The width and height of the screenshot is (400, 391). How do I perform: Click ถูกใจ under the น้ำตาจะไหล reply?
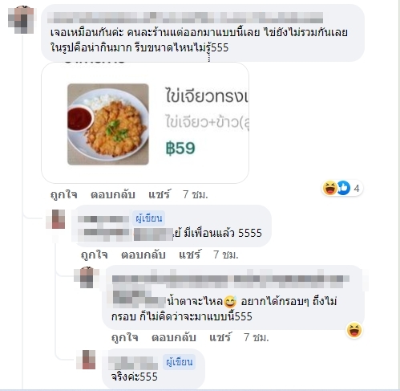pyautogui.click(x=125, y=337)
